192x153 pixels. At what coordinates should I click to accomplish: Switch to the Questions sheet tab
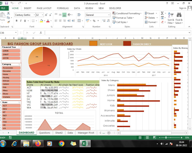(x=45, y=133)
